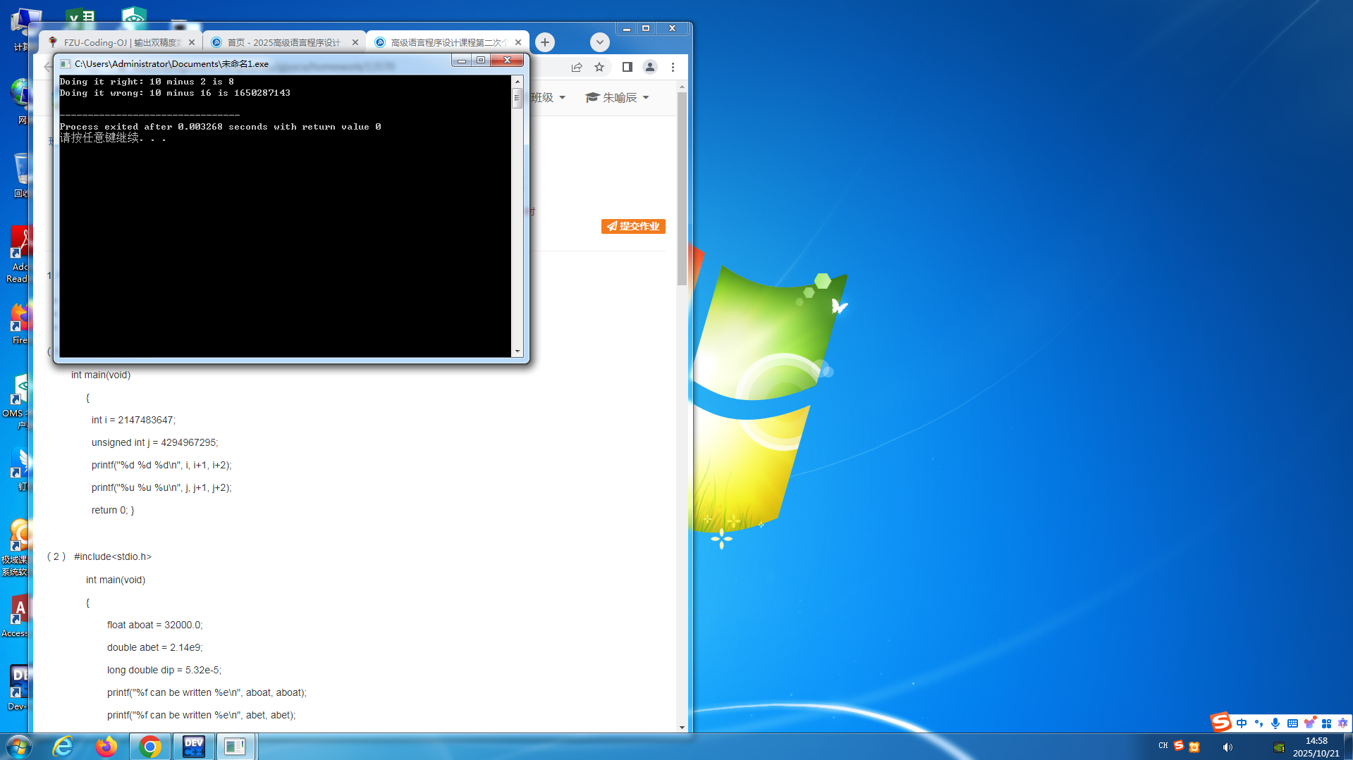This screenshot has width=1353, height=760.
Task: Open the Sogou toolbox grid icon
Action: click(1326, 723)
